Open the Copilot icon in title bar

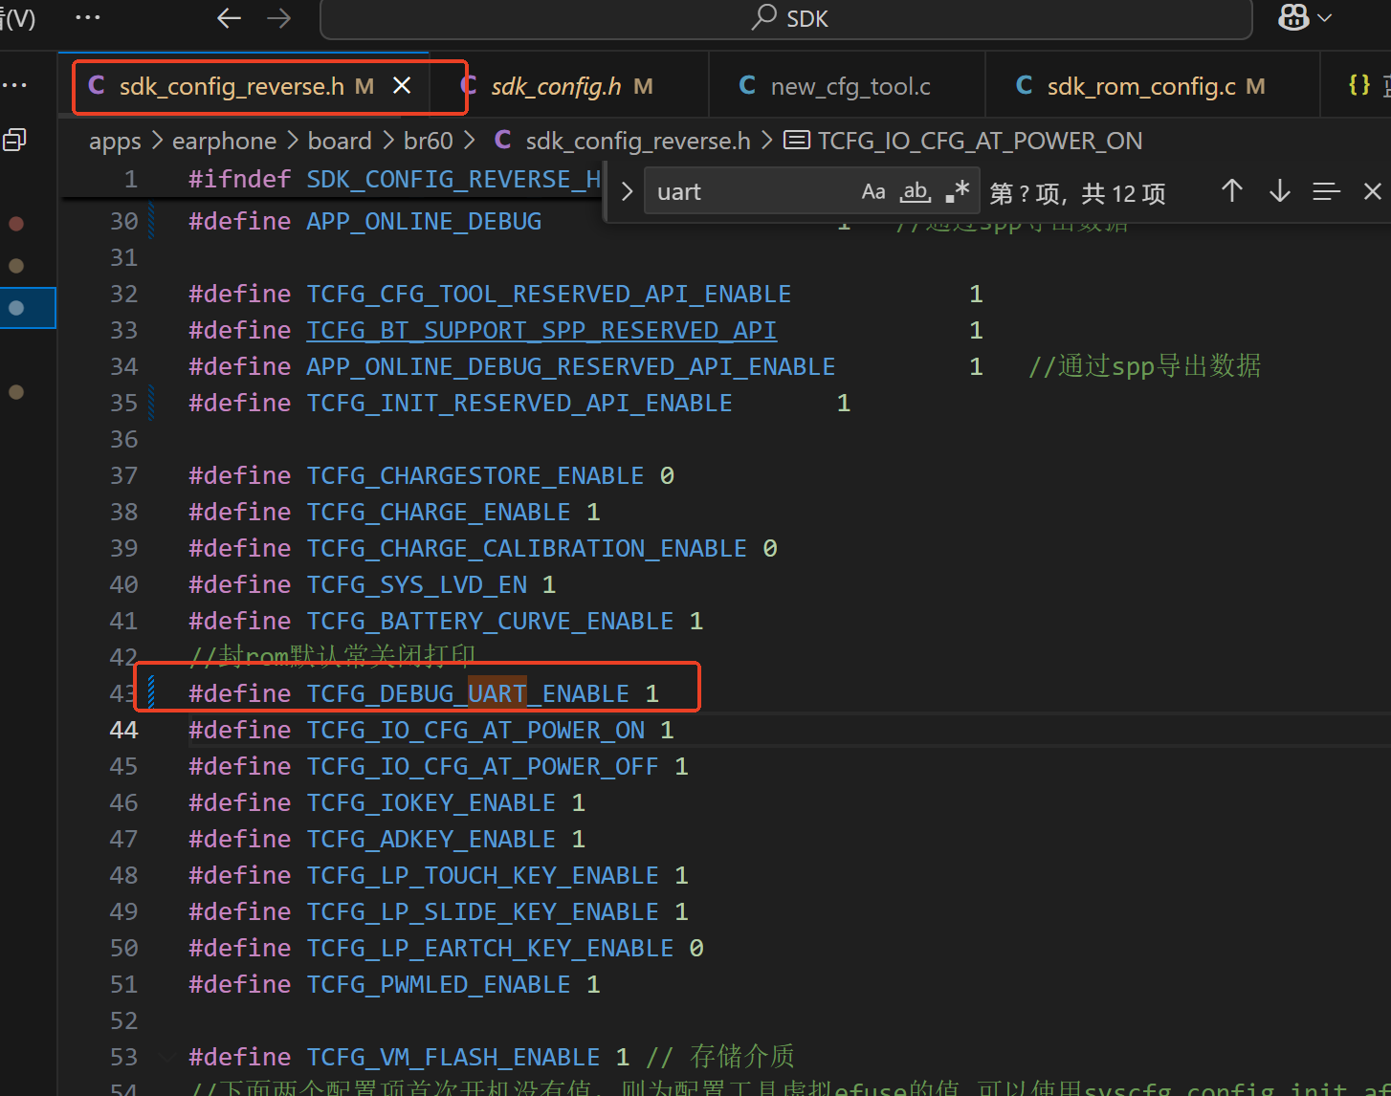coord(1293,17)
